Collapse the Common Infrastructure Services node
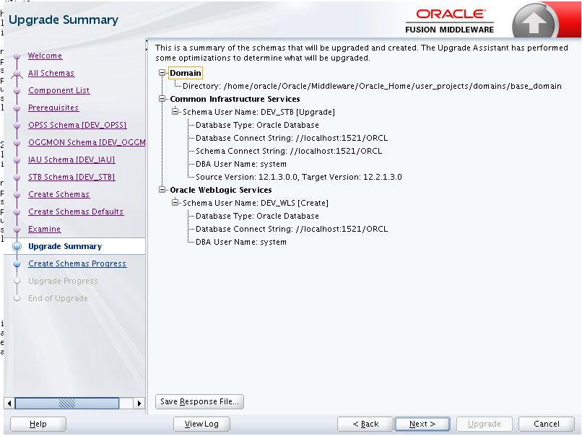Image resolution: width=582 pixels, height=436 pixels. click(x=162, y=99)
